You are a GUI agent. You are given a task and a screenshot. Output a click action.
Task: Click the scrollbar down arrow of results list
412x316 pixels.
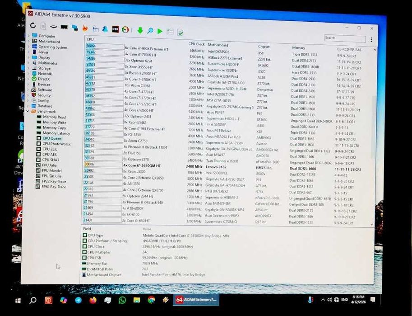[372, 225]
